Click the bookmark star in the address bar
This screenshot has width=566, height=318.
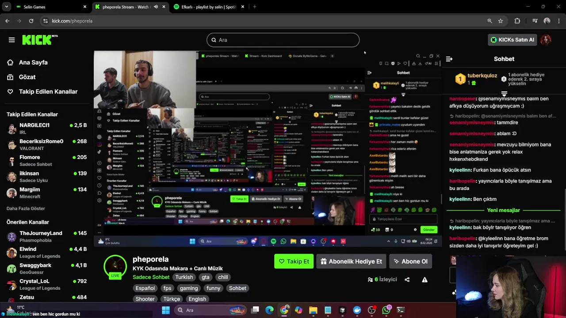coord(501,21)
